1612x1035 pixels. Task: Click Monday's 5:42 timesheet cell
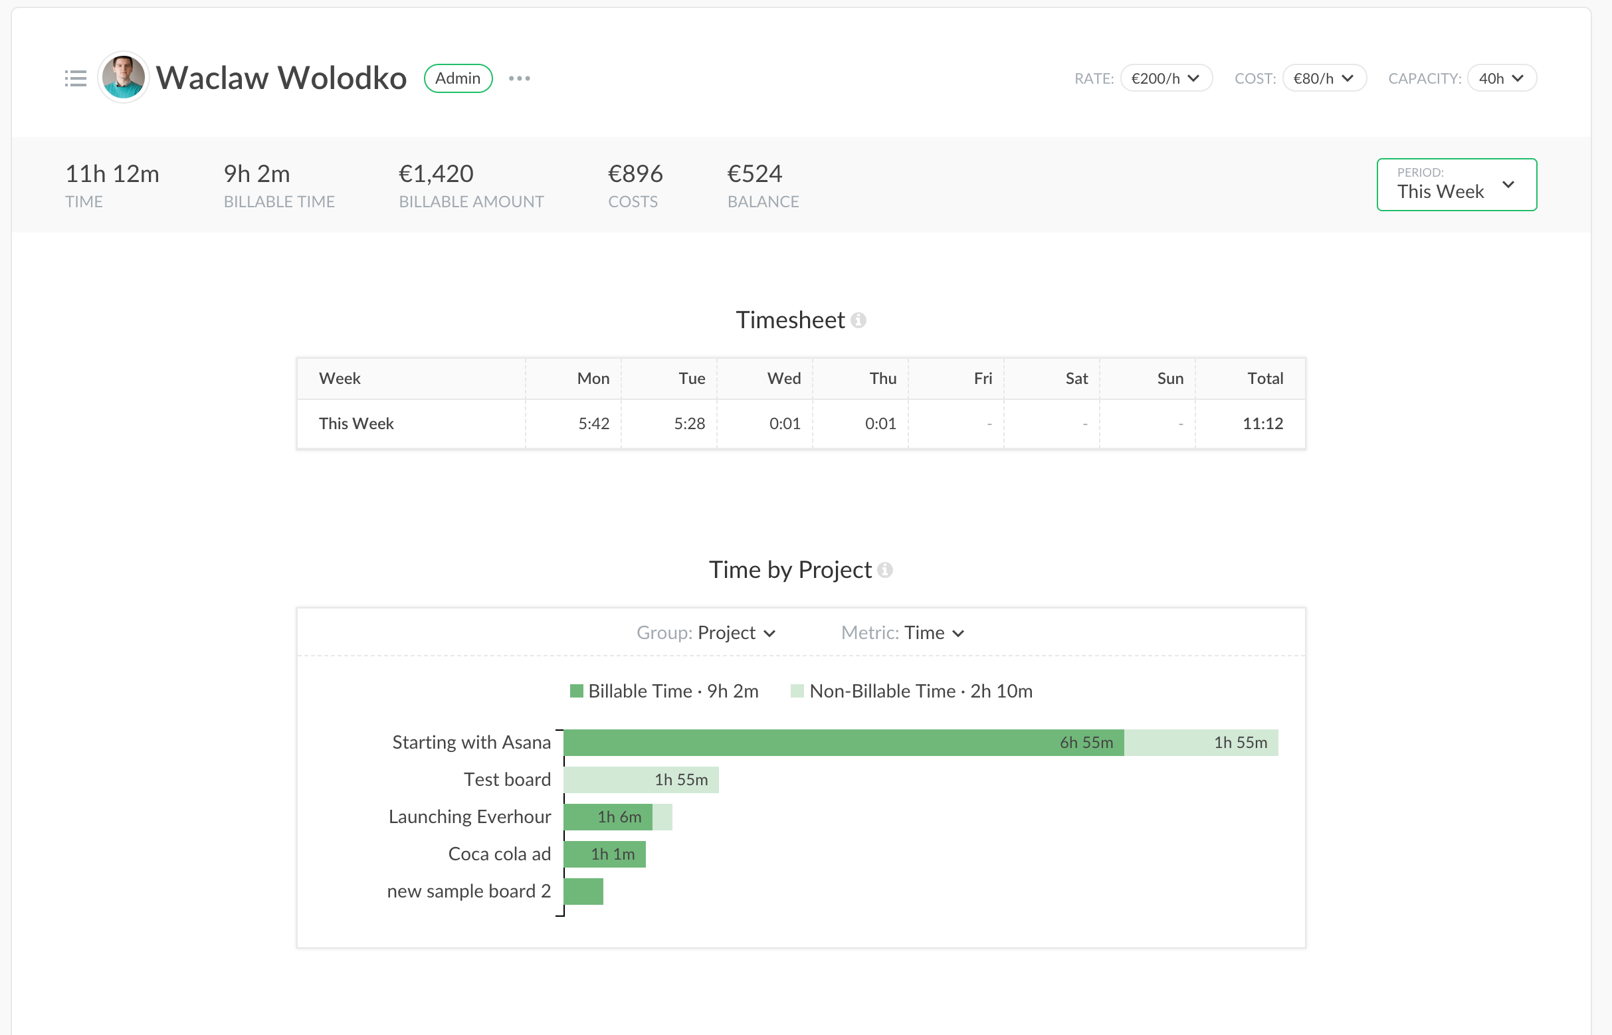[x=593, y=423]
